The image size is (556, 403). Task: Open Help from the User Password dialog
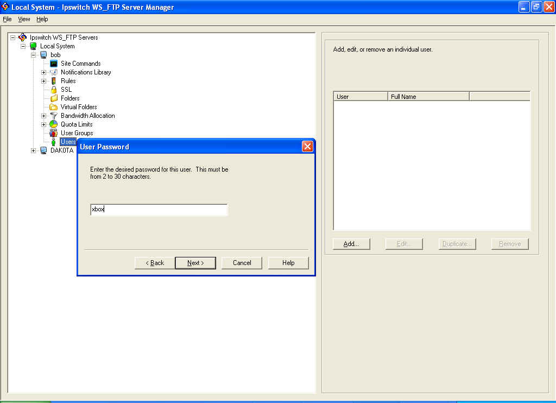[288, 263]
